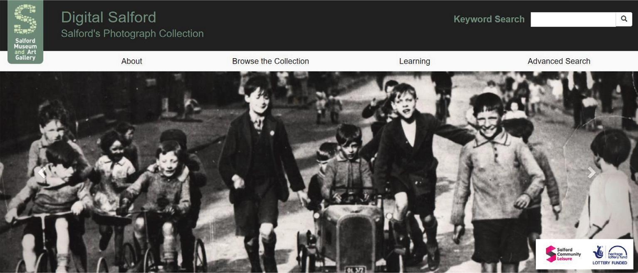
Task: Click the Salford Community Leisure text
Action: (x=569, y=254)
